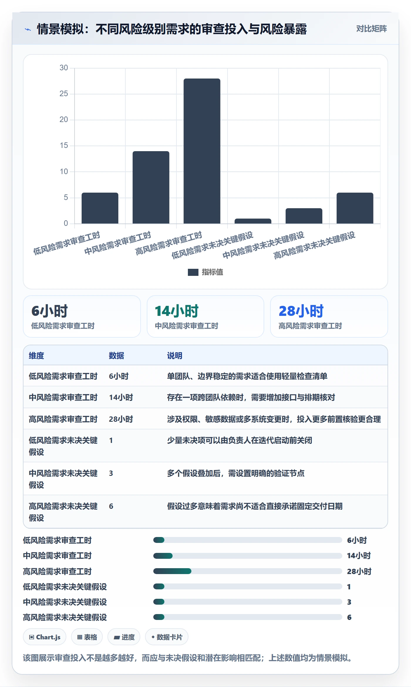Image resolution: width=411 pixels, height=687 pixels.
Task: Click the 高风险需求未决关键假设 progress bar
Action: tap(247, 617)
